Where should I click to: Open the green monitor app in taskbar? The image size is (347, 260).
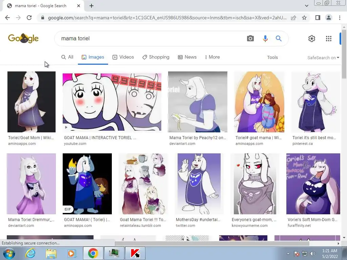tap(114, 253)
